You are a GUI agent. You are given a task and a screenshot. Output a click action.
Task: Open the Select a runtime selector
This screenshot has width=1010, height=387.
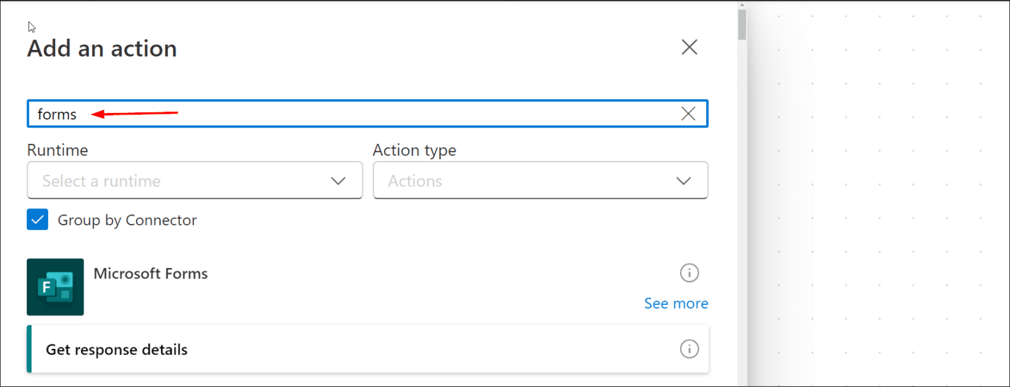[195, 180]
